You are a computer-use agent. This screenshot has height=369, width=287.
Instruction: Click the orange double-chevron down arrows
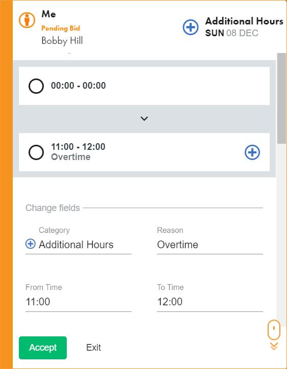274,346
